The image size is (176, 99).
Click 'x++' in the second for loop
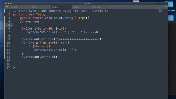(64, 43)
